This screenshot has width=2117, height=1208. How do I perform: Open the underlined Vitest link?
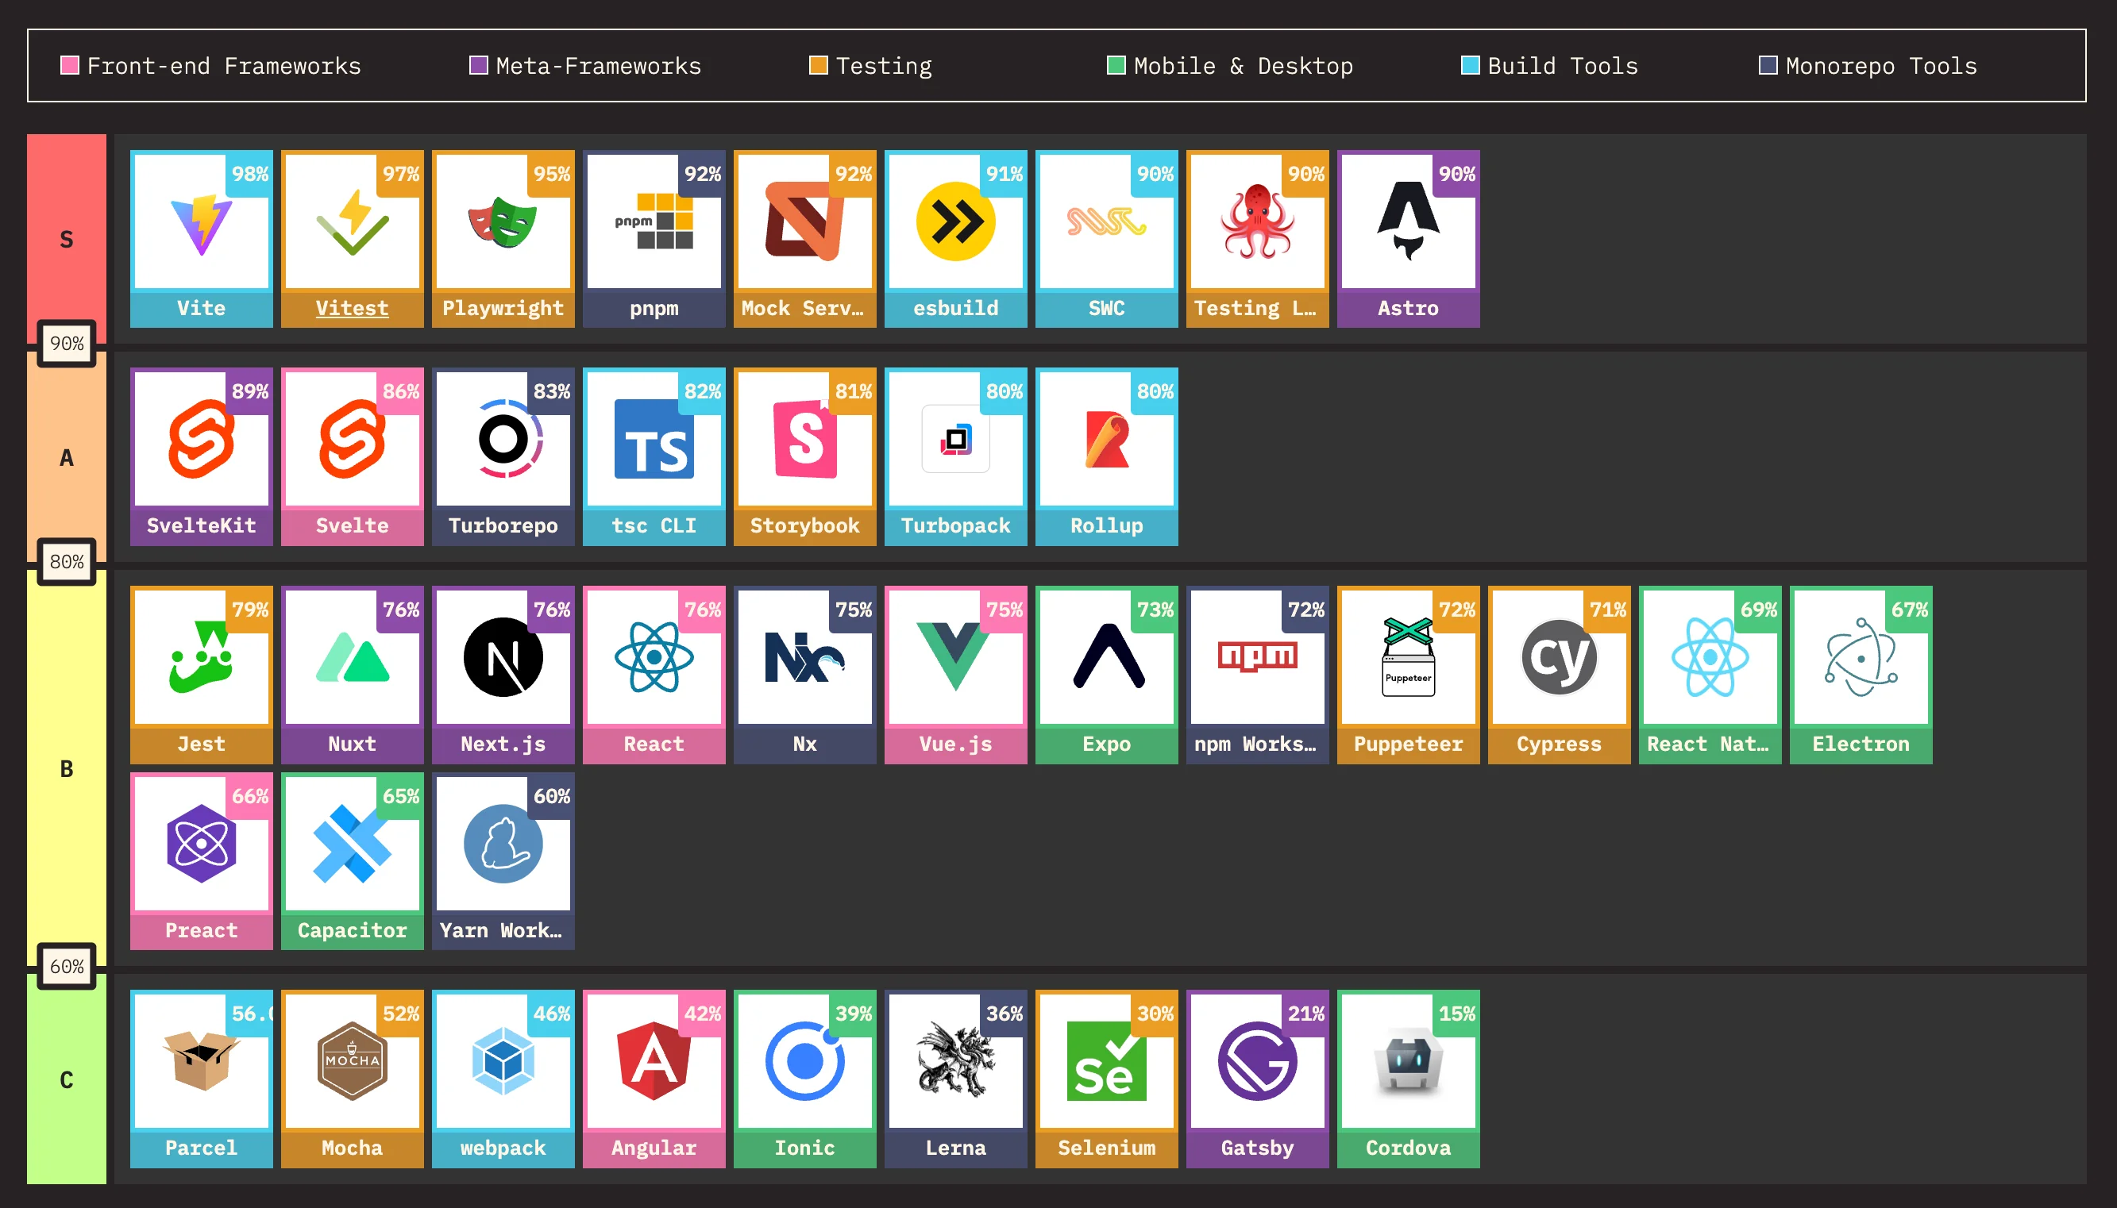tap(352, 309)
